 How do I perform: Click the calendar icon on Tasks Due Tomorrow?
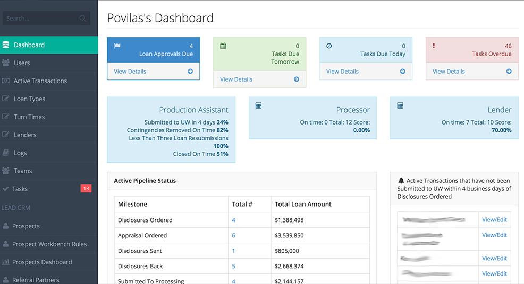(223, 46)
